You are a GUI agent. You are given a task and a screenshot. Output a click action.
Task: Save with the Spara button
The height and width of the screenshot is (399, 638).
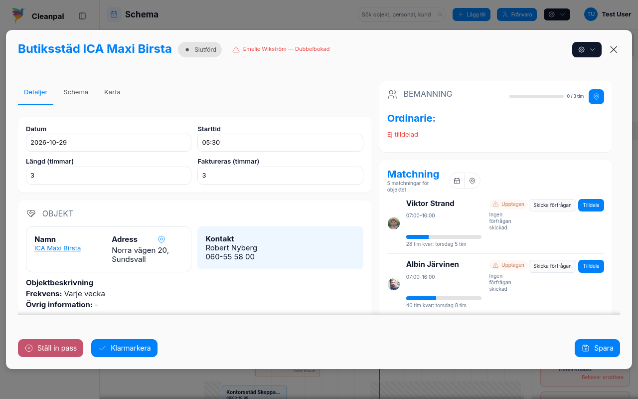pyautogui.click(x=597, y=348)
